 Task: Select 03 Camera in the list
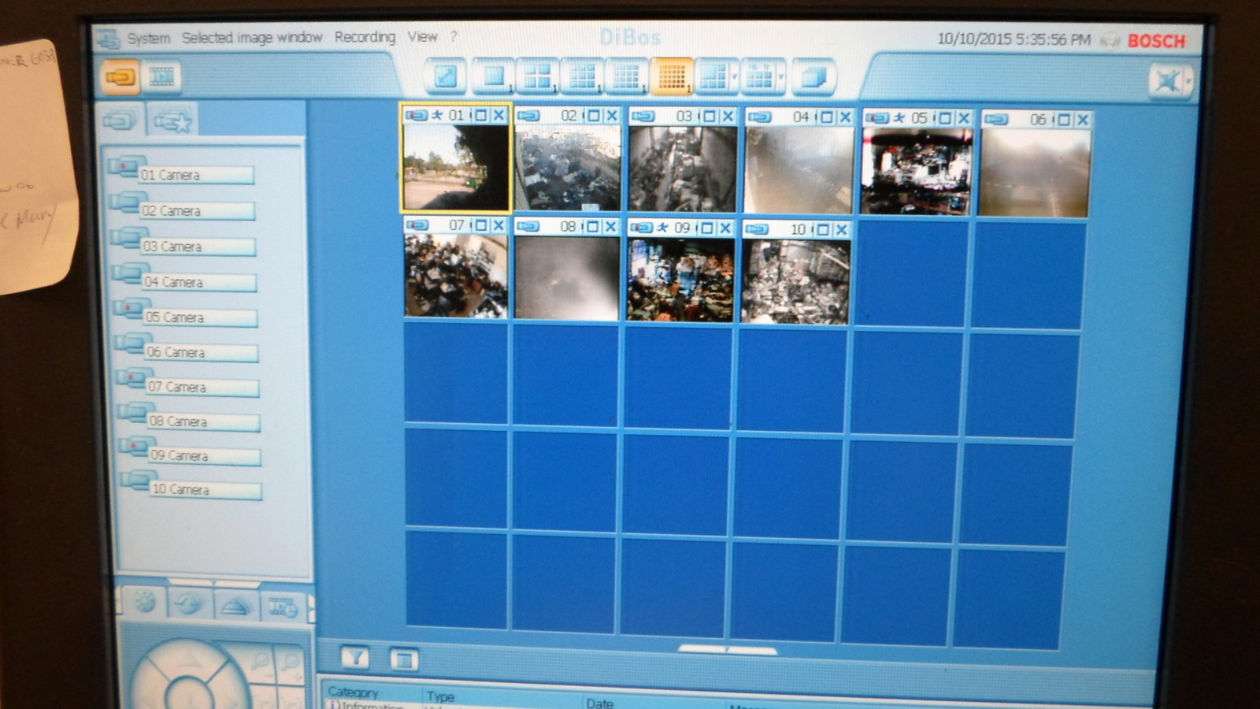click(x=198, y=247)
